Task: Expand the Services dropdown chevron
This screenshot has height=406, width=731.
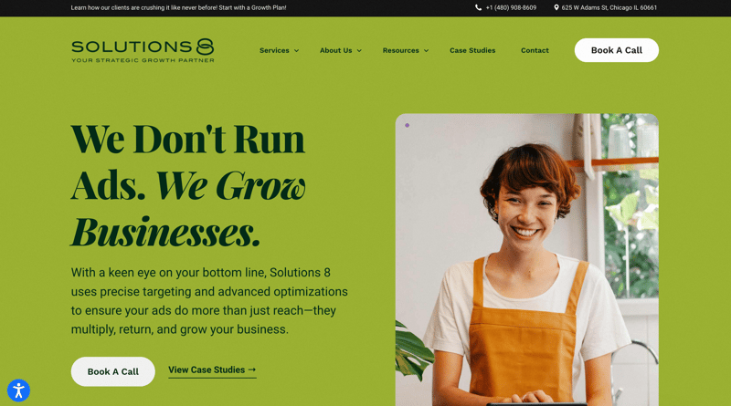Action: pos(296,51)
